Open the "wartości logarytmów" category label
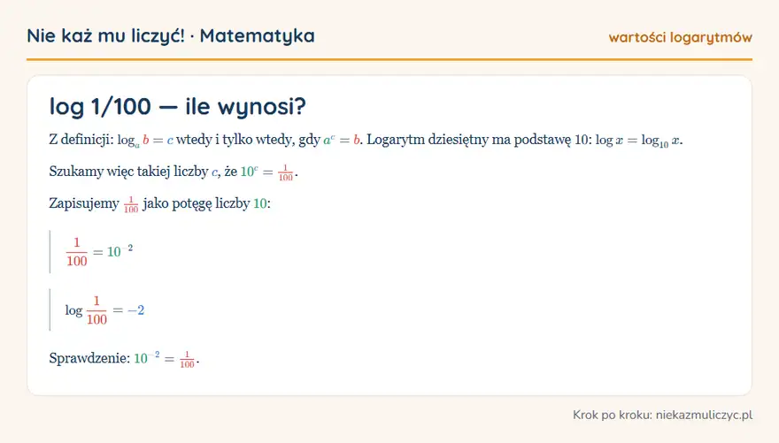 [680, 37]
